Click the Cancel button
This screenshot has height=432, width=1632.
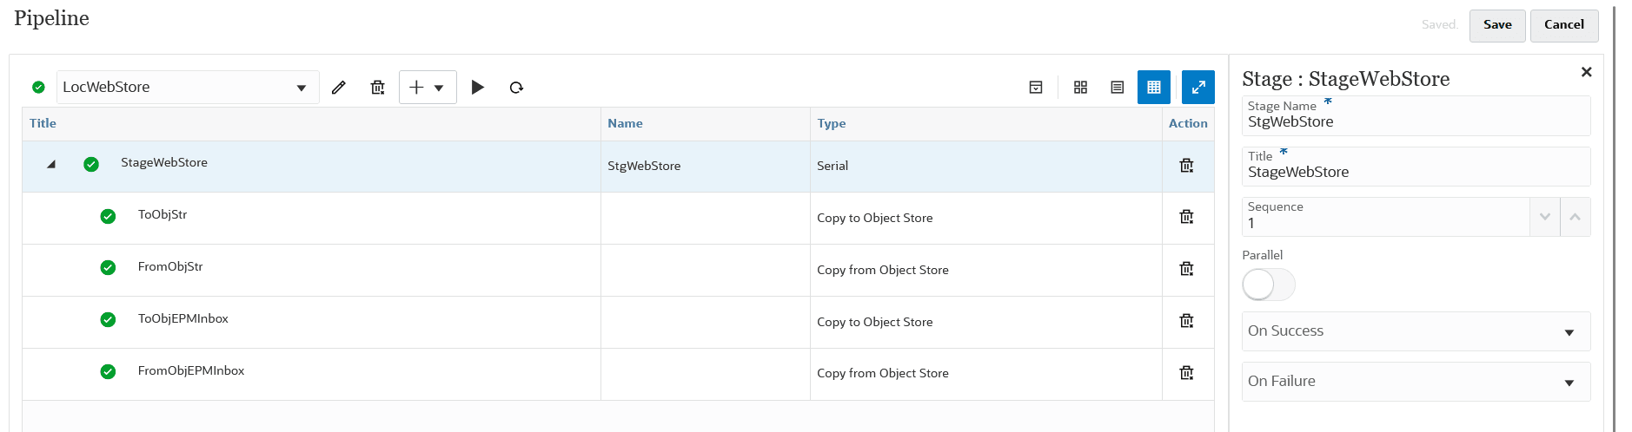[x=1563, y=25]
